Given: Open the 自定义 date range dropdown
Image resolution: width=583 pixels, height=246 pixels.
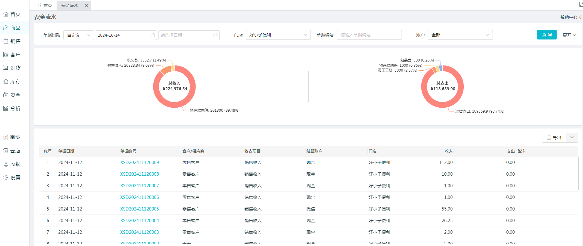Looking at the screenshot, I should (79, 35).
